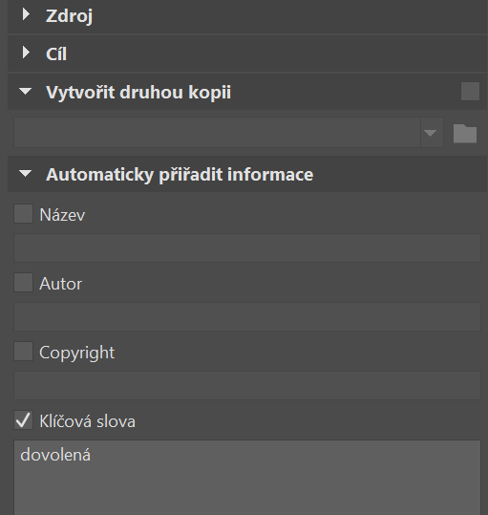Viewport: 488px width, 515px height.
Task: Expand the Zdroj section arrow
Action: point(26,14)
